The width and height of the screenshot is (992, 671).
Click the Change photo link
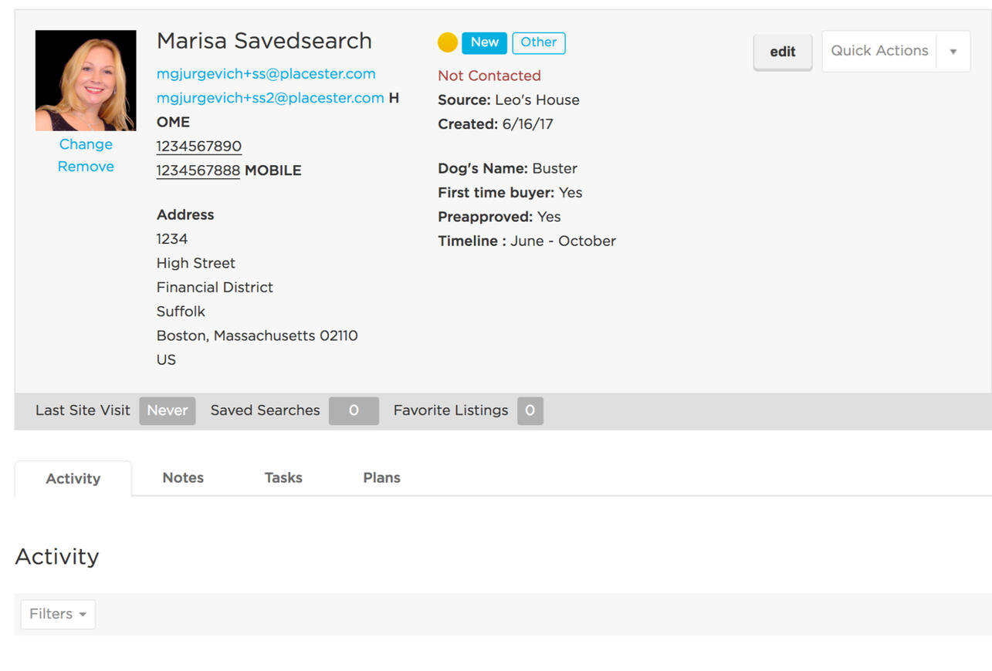click(86, 144)
